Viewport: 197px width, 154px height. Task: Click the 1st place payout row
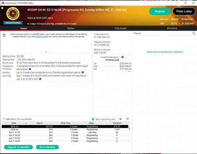(113, 63)
